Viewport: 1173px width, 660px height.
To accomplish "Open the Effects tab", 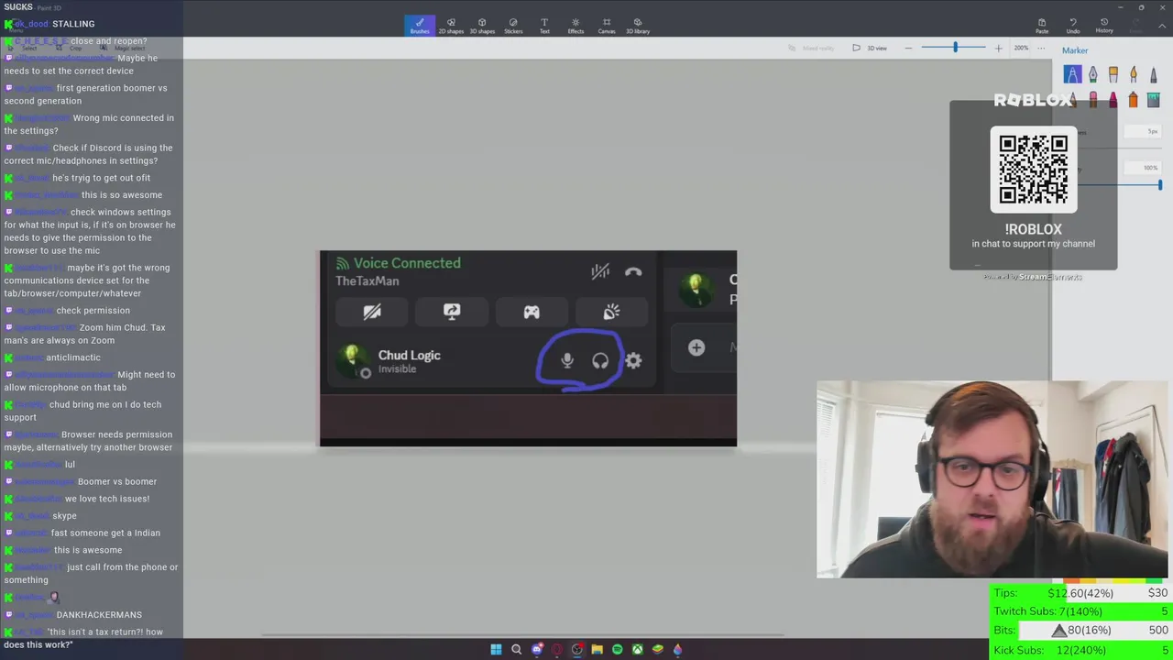I will 576,26.
